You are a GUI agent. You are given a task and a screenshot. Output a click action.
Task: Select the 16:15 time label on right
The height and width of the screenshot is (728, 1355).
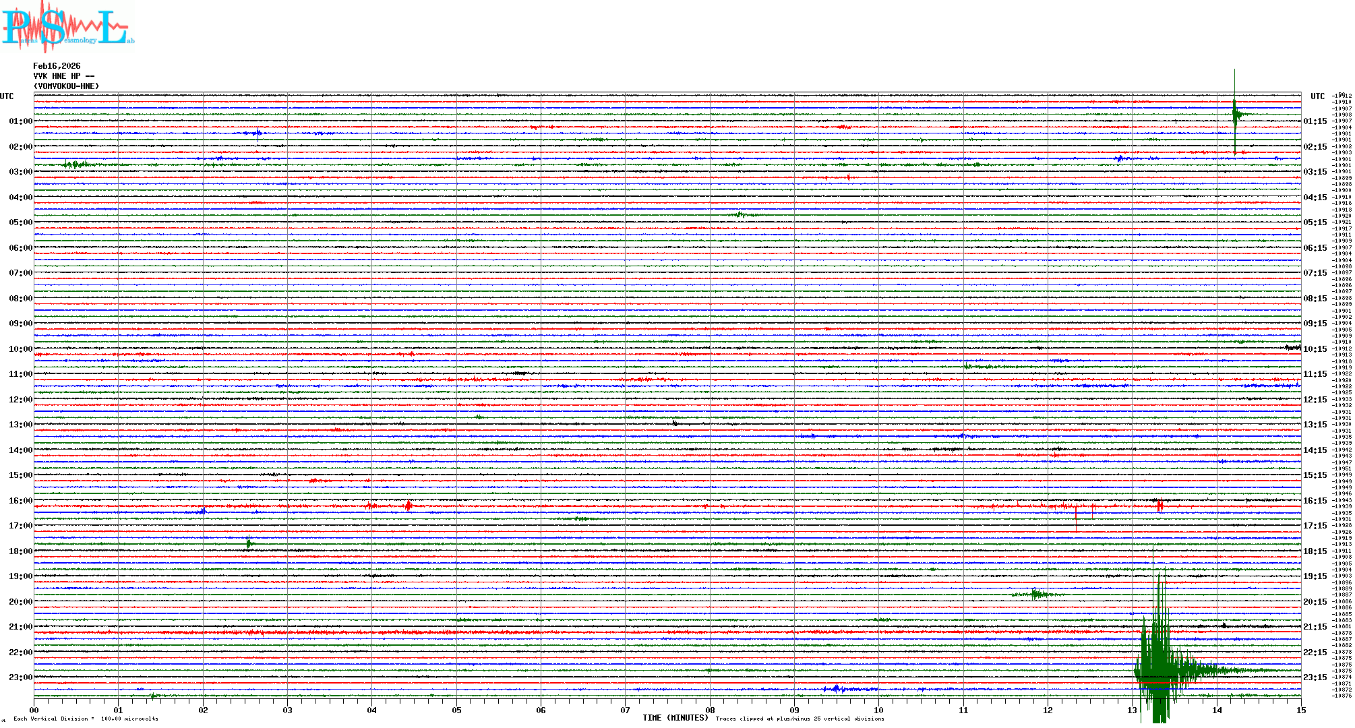click(1315, 501)
